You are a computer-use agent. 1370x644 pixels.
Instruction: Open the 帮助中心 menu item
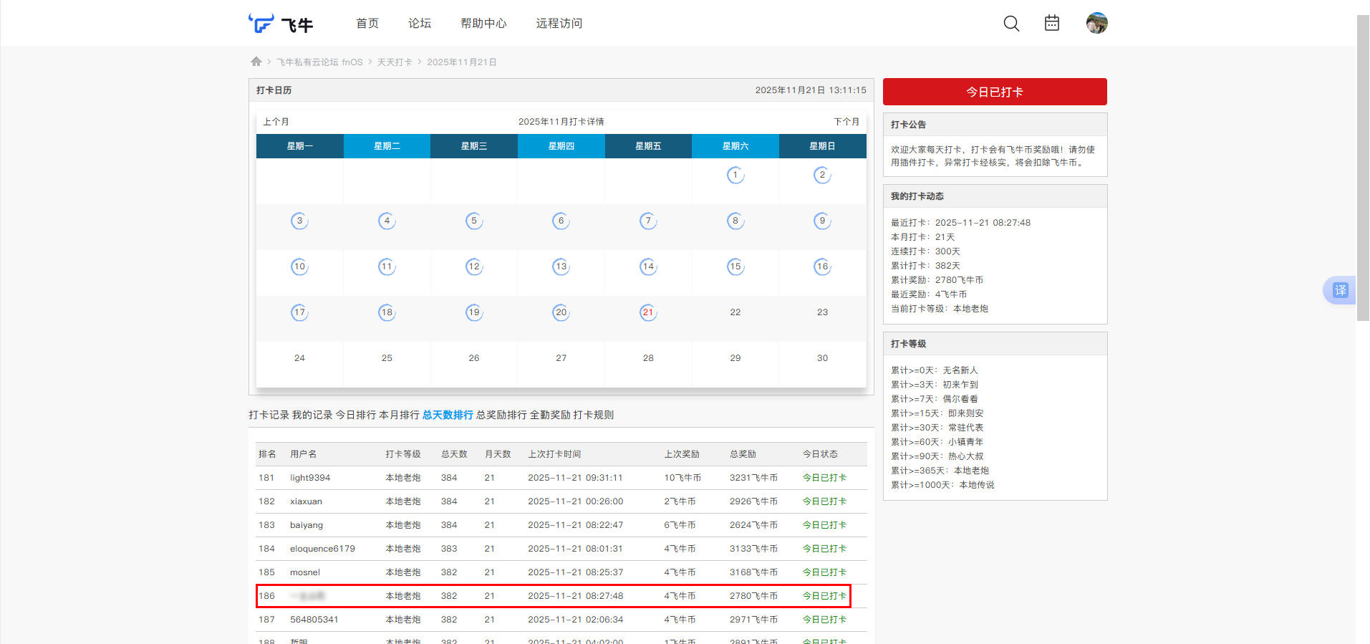(483, 24)
